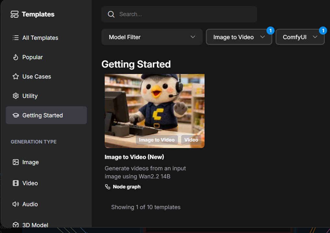The width and height of the screenshot is (330, 233).
Task: Open the Popular category
Action: click(x=46, y=57)
